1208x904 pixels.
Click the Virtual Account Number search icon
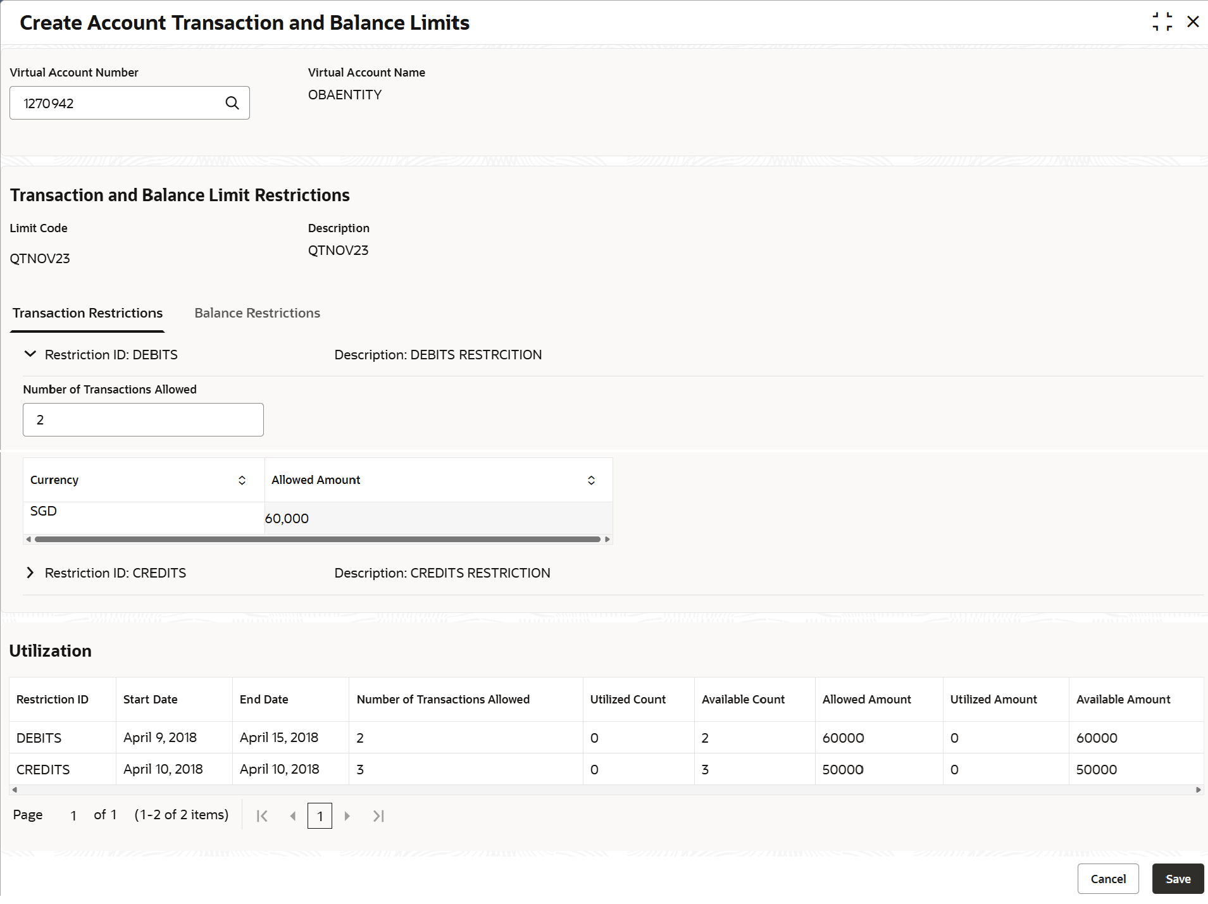[x=232, y=102]
